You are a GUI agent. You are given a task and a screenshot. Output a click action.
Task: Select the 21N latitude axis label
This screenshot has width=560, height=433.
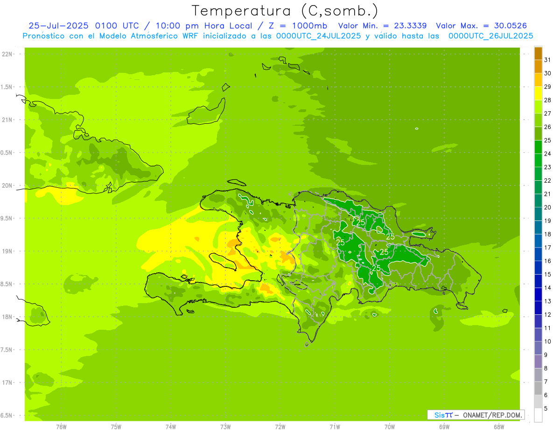[7, 120]
